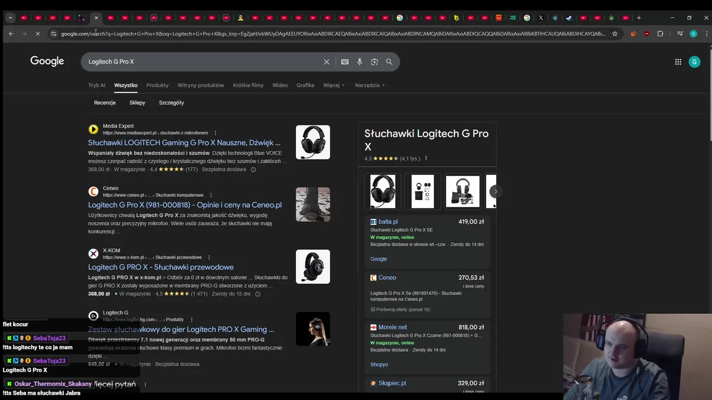
Task: Open Logitech G Pro X Ceneo opinions link
Action: [185, 205]
